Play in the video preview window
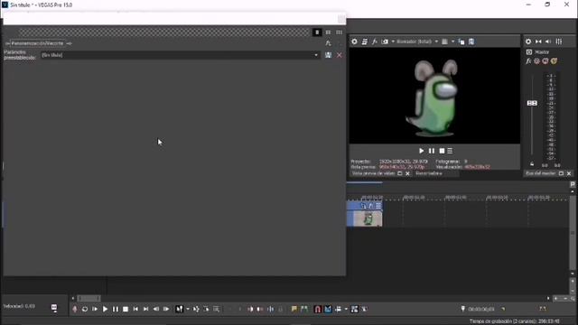The height and width of the screenshot is (325, 578). click(x=422, y=151)
